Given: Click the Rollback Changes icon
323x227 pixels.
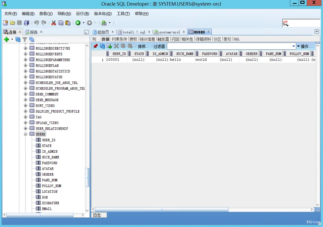Looking at the screenshot, I should click(x=130, y=46).
